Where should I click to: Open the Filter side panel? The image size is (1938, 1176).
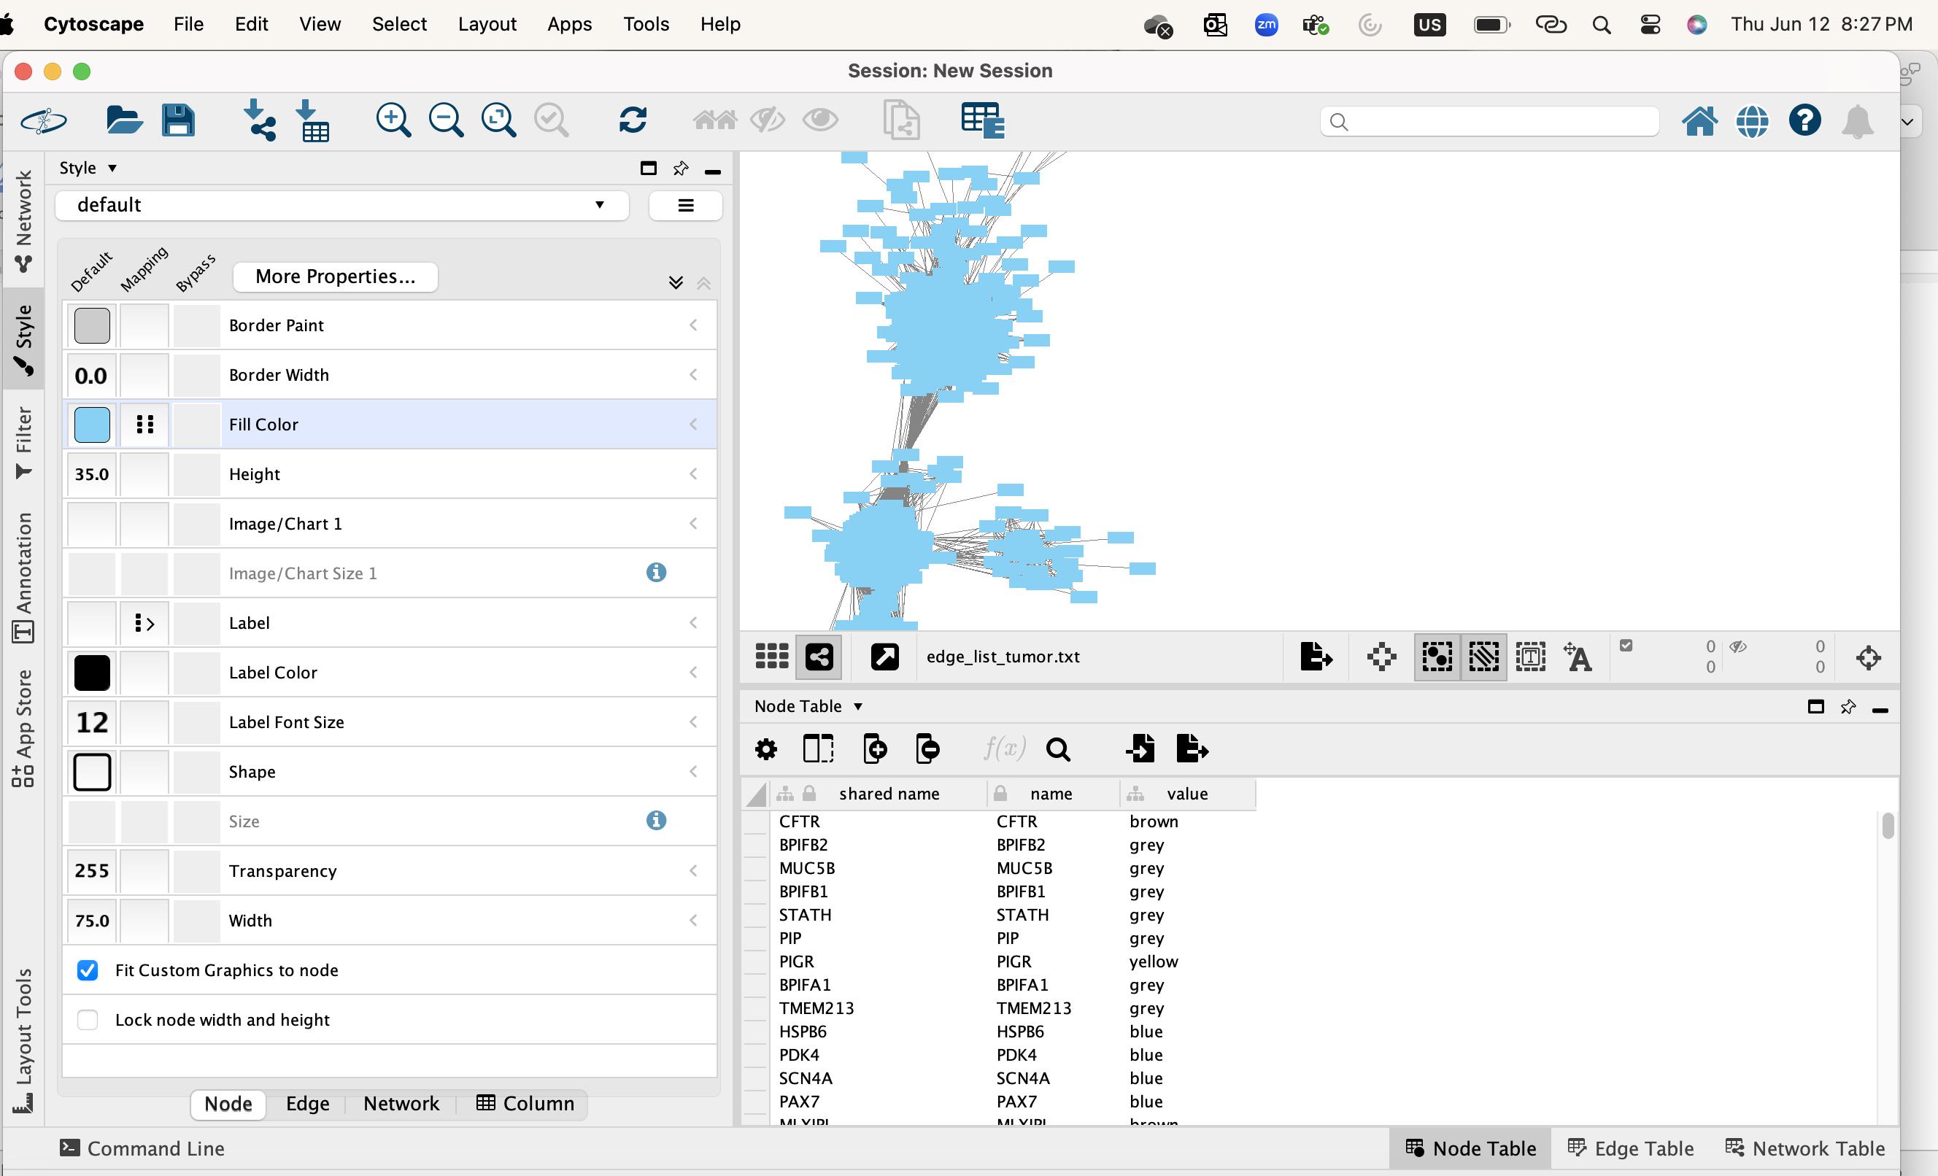(x=23, y=442)
